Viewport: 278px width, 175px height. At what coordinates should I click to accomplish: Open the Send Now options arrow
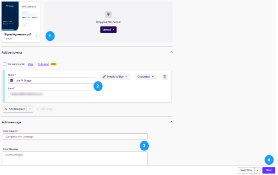click(x=257, y=170)
